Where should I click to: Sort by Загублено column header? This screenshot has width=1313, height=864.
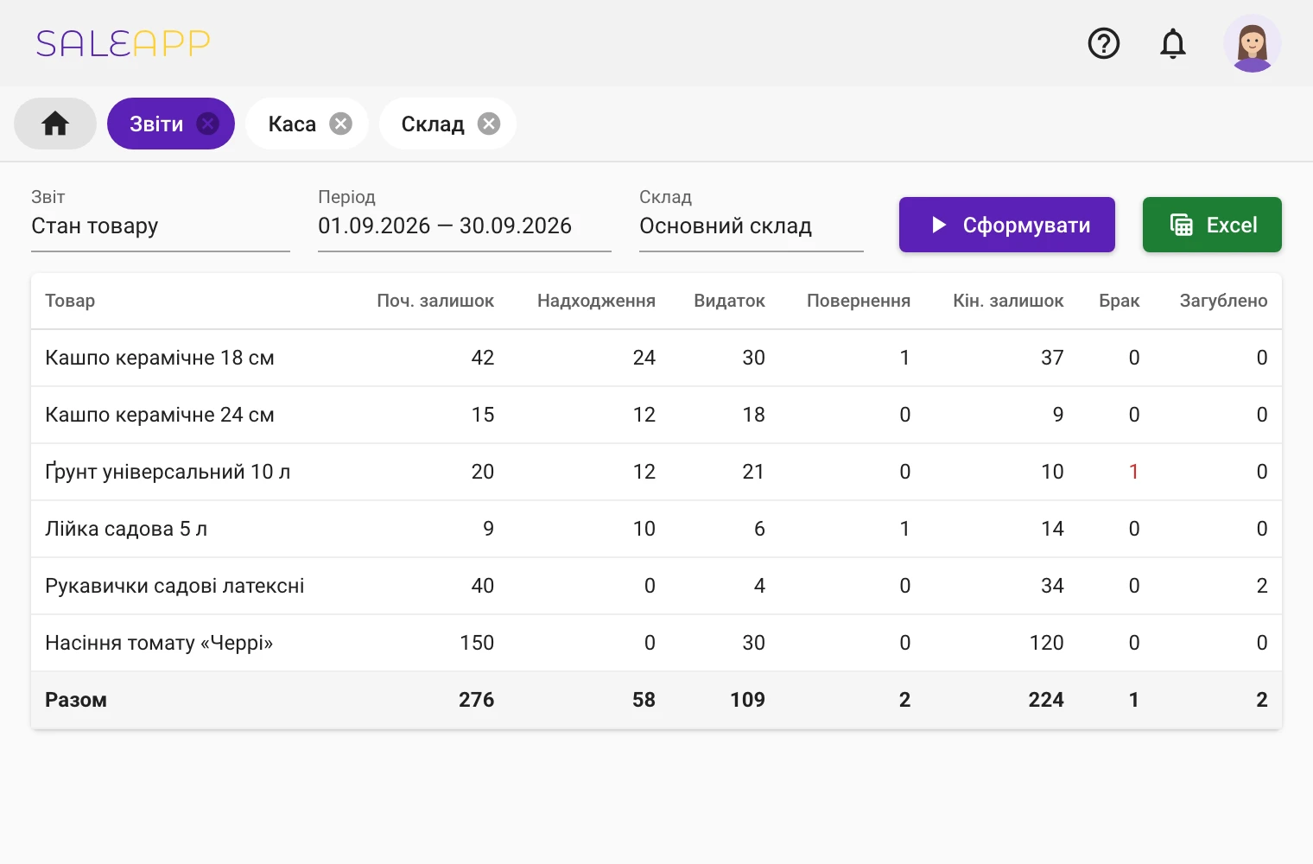[x=1223, y=301]
